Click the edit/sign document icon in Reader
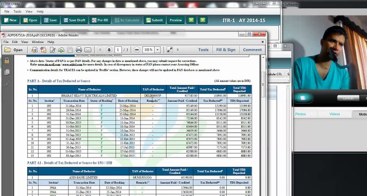367x196 pixels. tap(52, 50)
